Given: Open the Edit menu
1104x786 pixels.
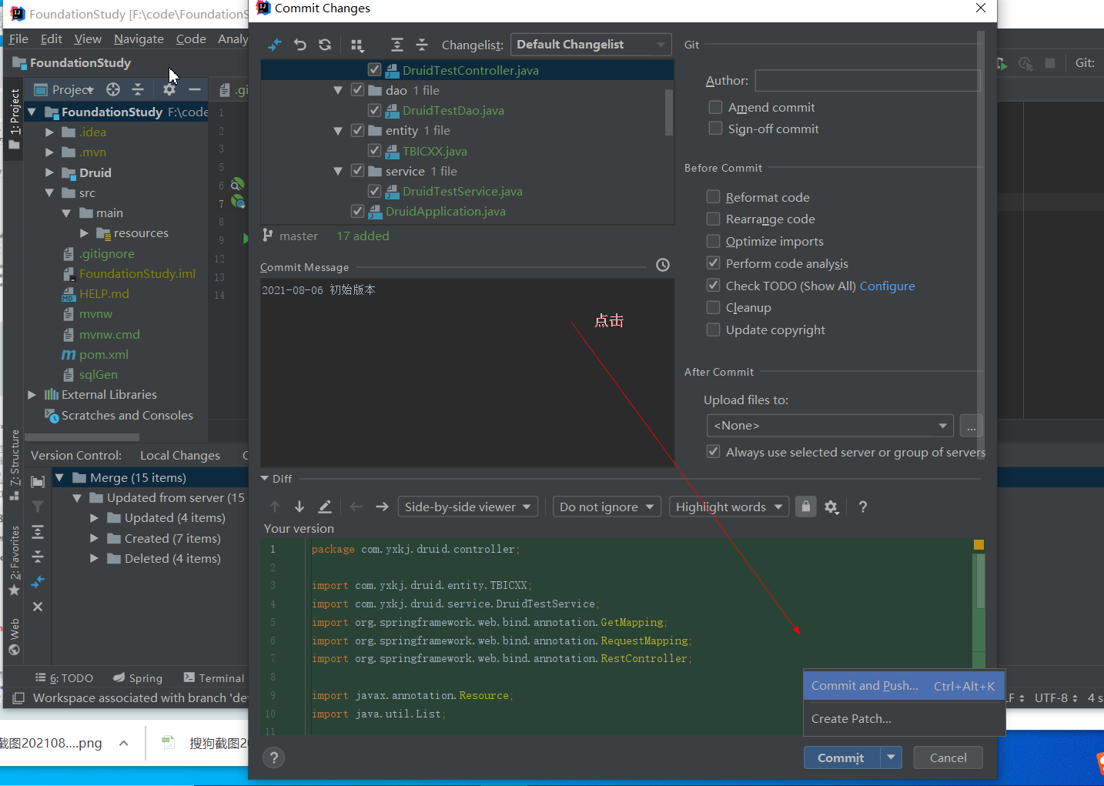Looking at the screenshot, I should (x=52, y=38).
